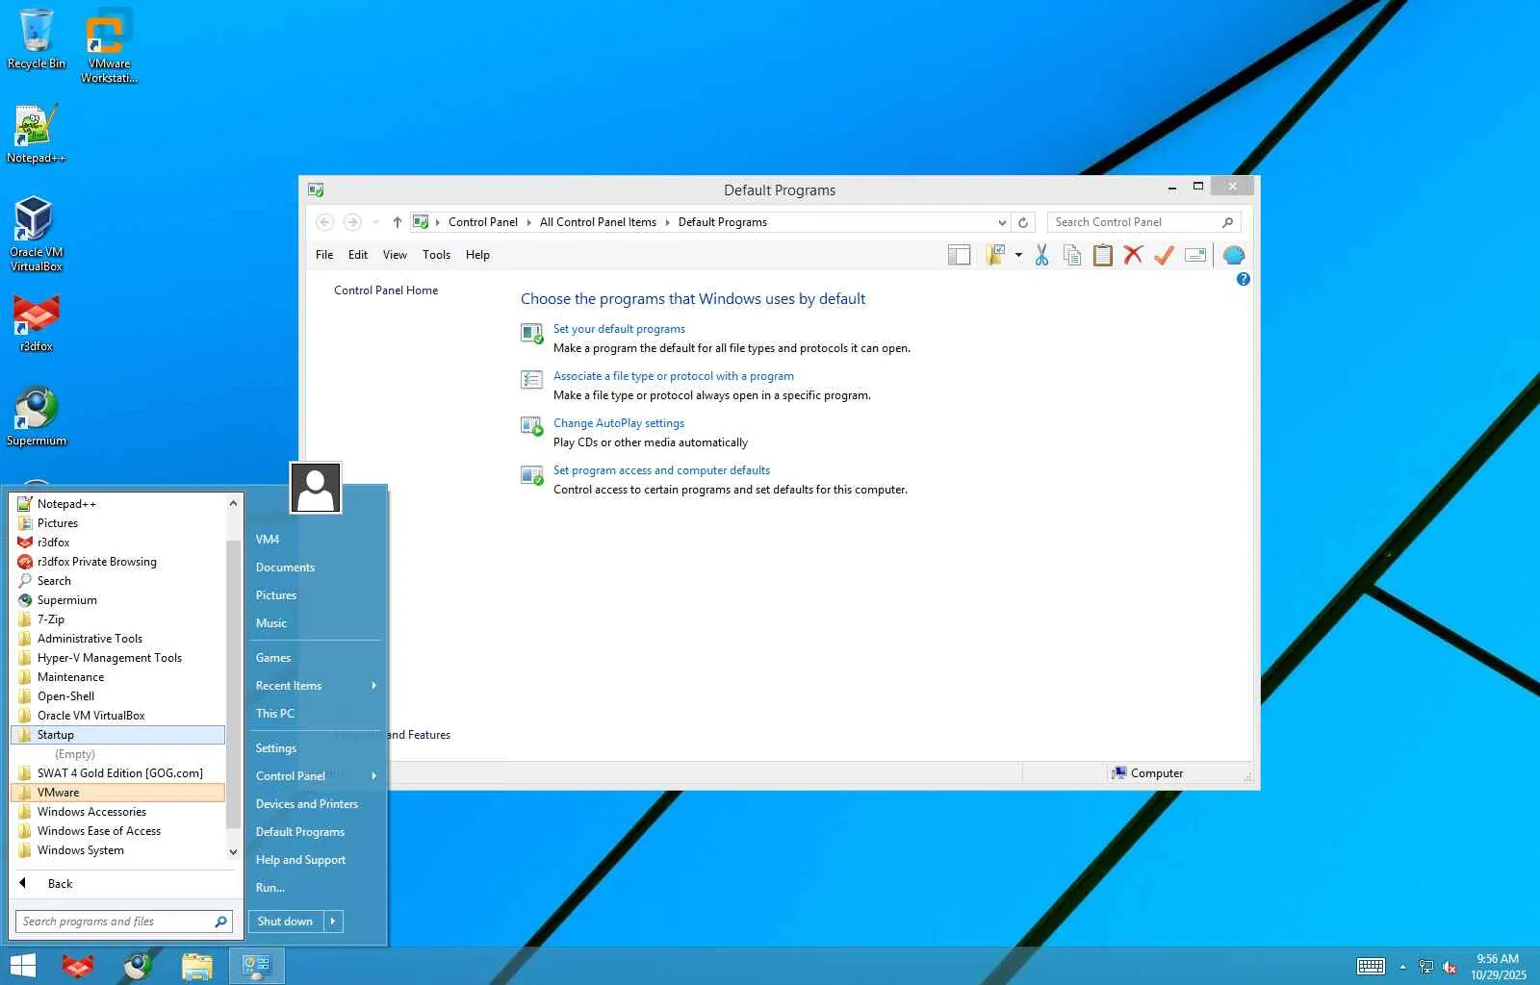Click the user account picture in the Start menu
The width and height of the screenshot is (1540, 985).
316,488
